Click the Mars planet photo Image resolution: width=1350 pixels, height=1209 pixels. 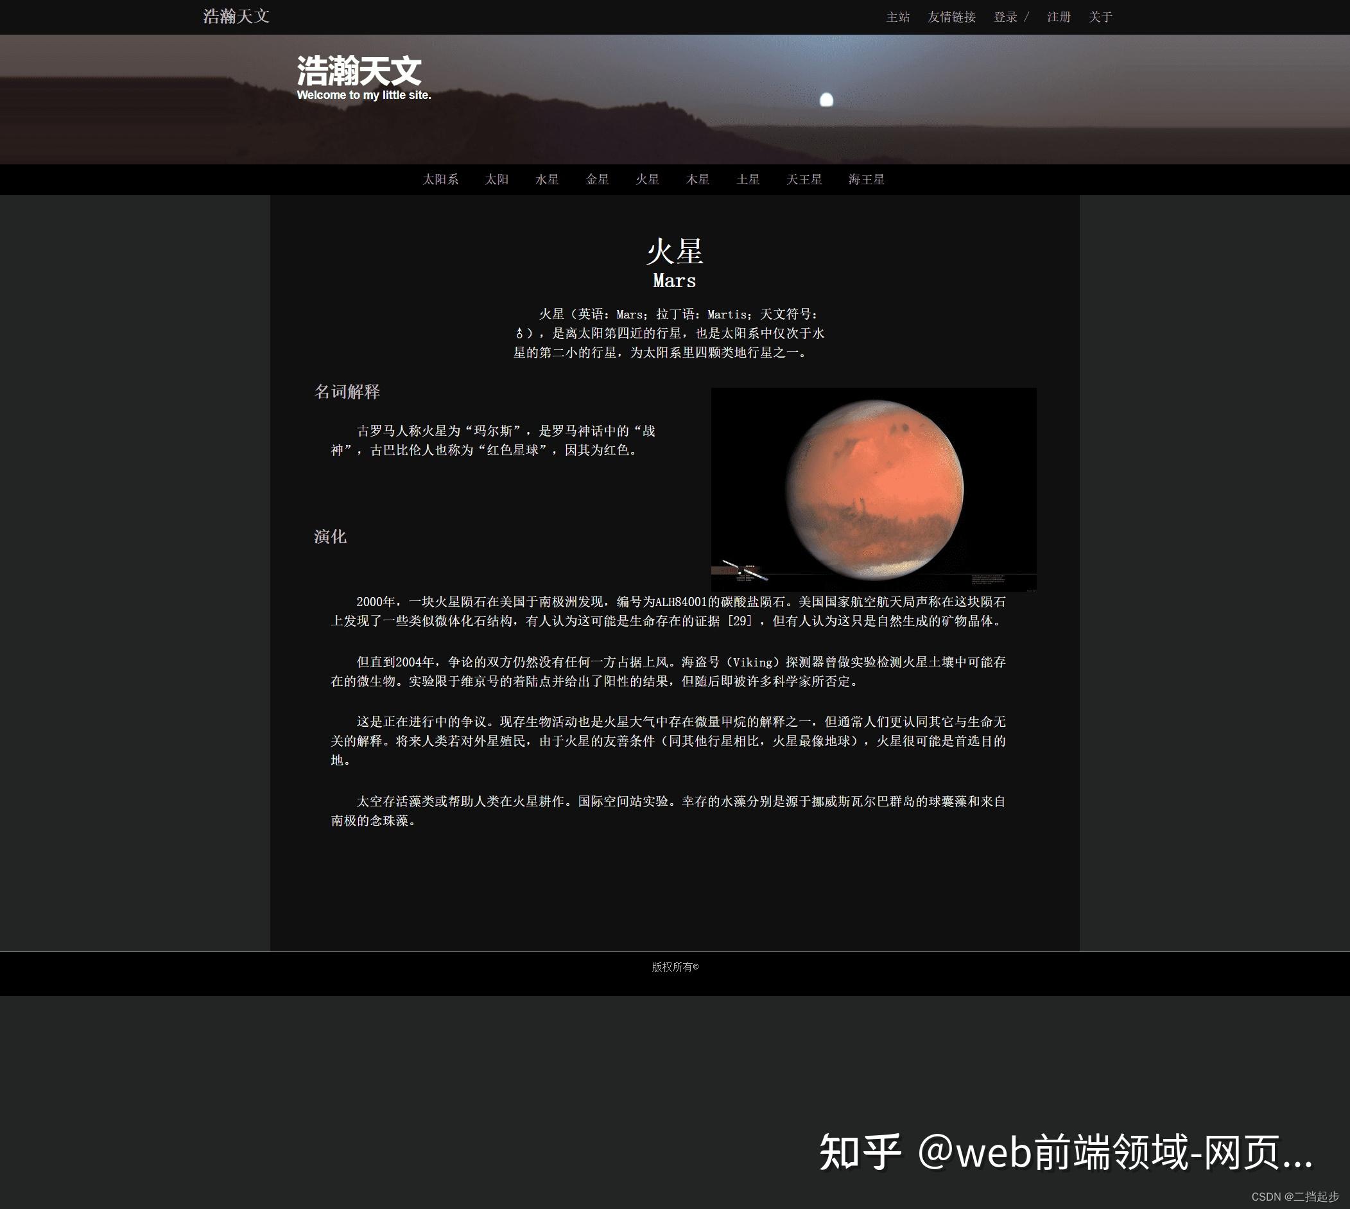click(x=873, y=490)
